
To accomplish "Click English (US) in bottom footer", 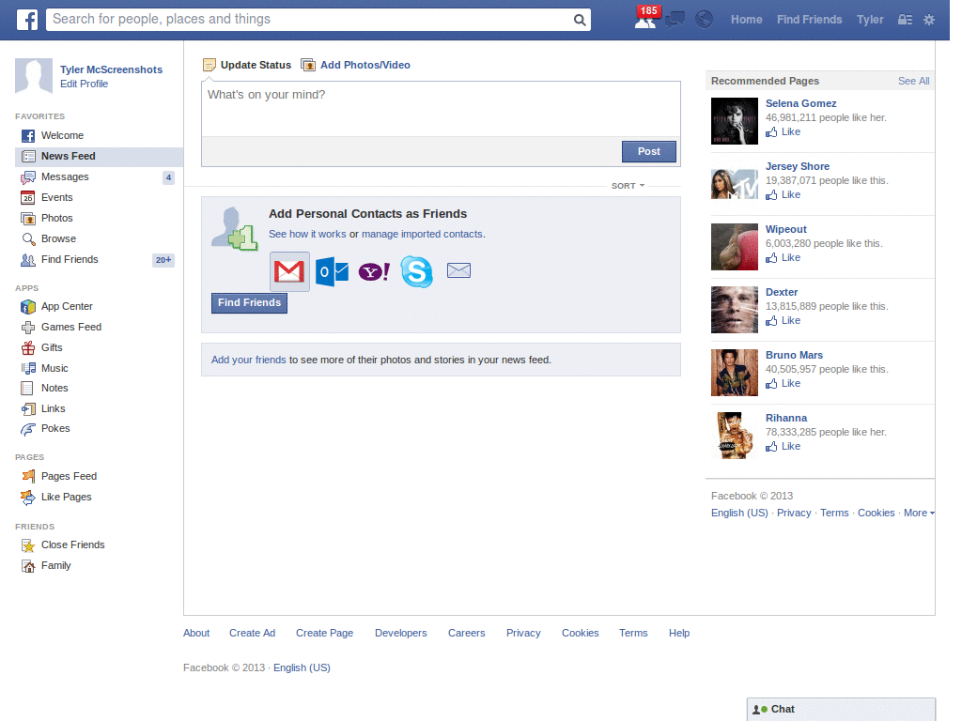I will point(302,667).
